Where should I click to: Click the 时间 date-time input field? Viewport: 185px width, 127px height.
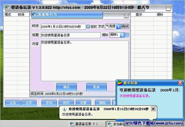coord(63,27)
